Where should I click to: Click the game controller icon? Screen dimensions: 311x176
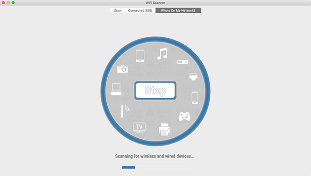click(184, 117)
